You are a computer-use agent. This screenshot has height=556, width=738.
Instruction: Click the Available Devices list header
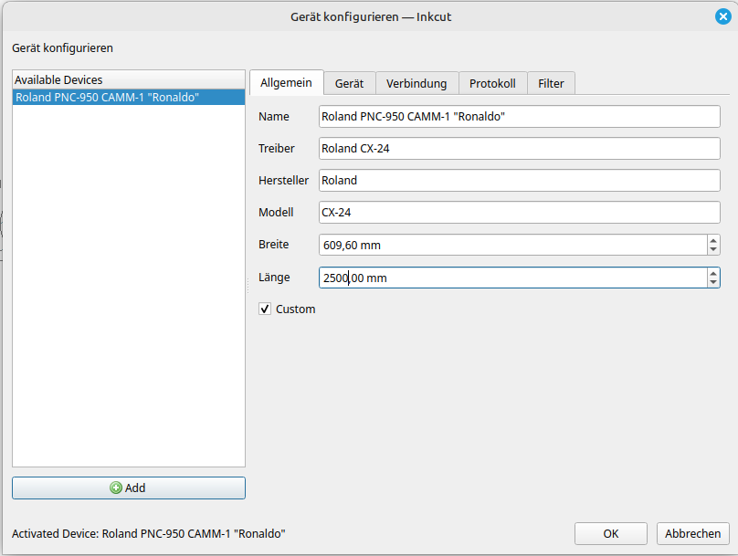point(129,80)
